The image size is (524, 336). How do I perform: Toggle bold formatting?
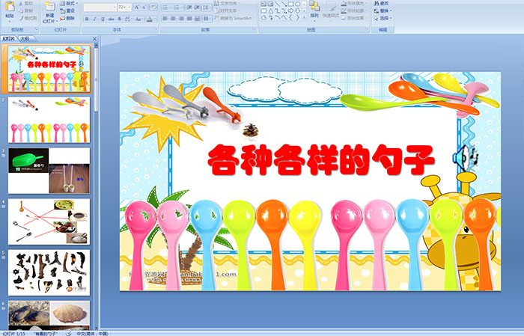coord(86,18)
